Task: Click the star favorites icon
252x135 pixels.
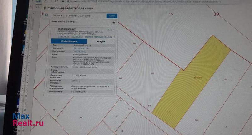Action: pos(114,23)
